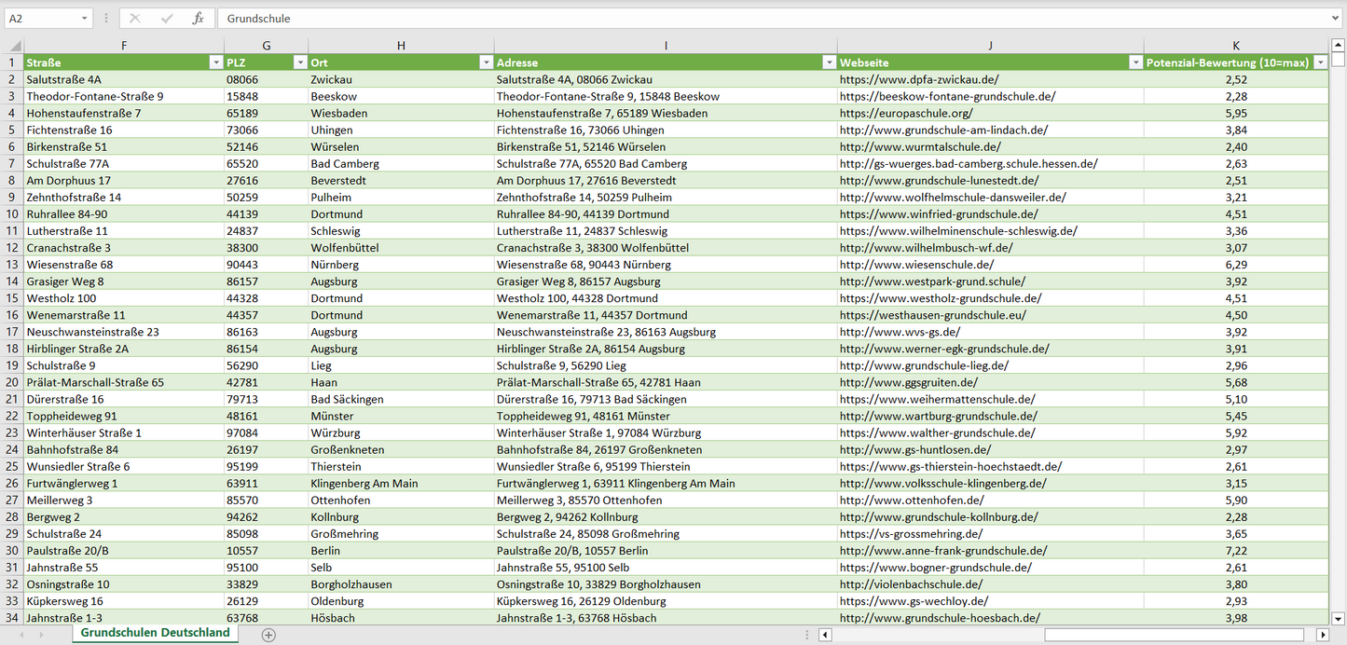Open the Ort column filter dropdown

click(x=486, y=62)
